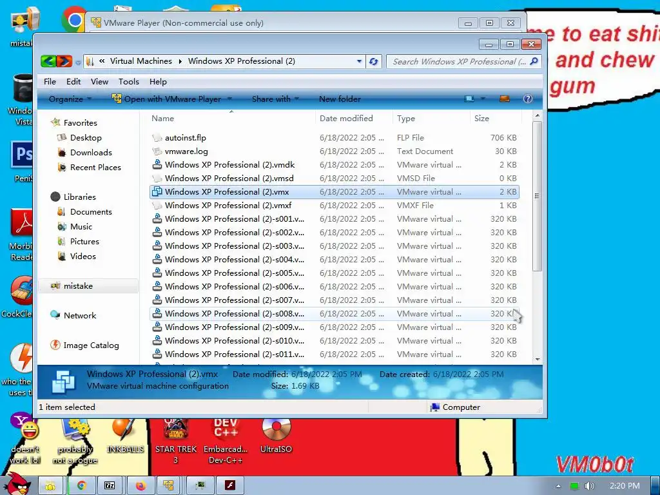Screen dimensions: 660x495
Task: Expand the Open with VMware Player arrow
Action: pyautogui.click(x=230, y=99)
